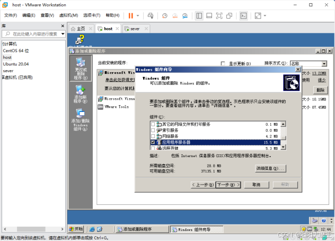
Task: Click the security shield tray icon
Action: click(304, 229)
